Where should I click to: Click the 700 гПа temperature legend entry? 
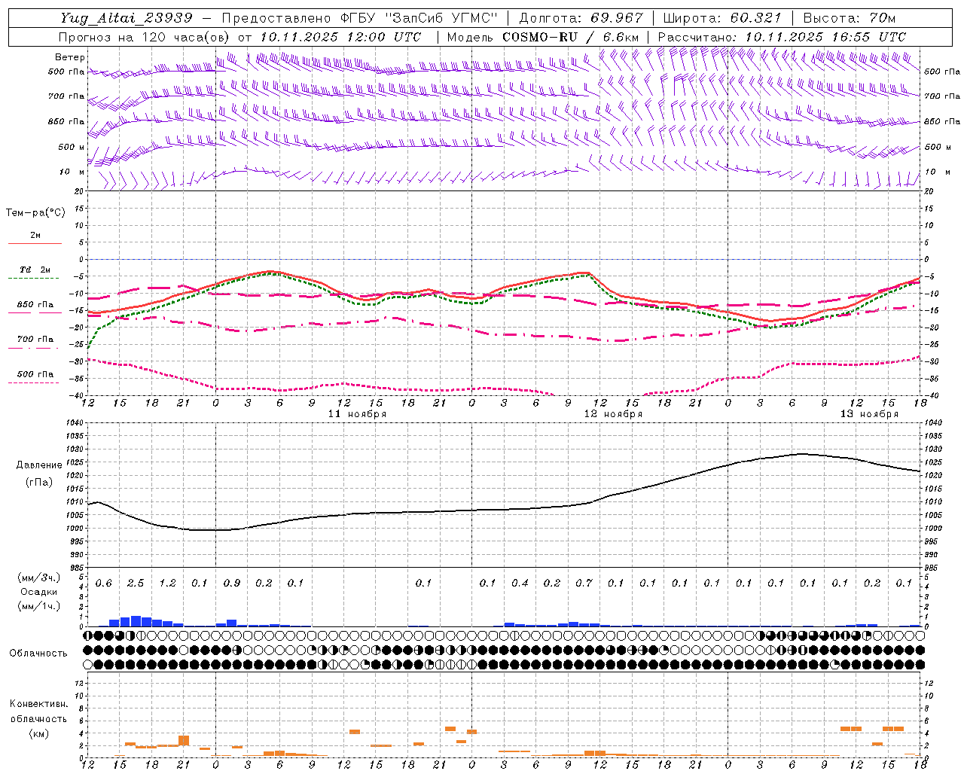[x=35, y=340]
